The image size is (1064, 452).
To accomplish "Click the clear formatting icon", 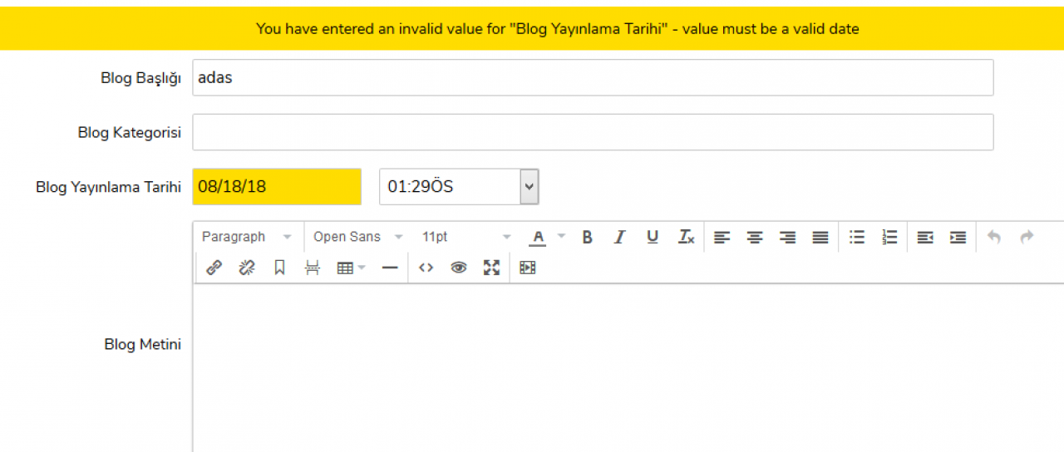I will click(x=686, y=238).
